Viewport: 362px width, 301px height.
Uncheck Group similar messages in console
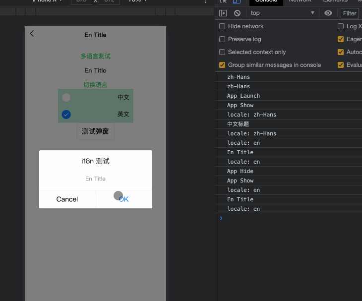click(222, 65)
